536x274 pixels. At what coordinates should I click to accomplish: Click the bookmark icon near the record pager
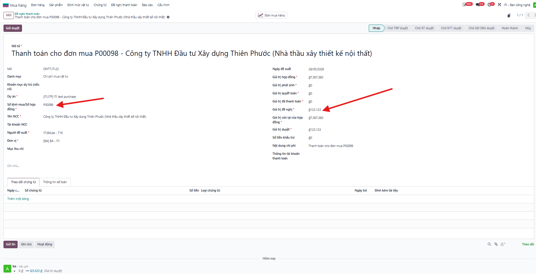pos(509,16)
